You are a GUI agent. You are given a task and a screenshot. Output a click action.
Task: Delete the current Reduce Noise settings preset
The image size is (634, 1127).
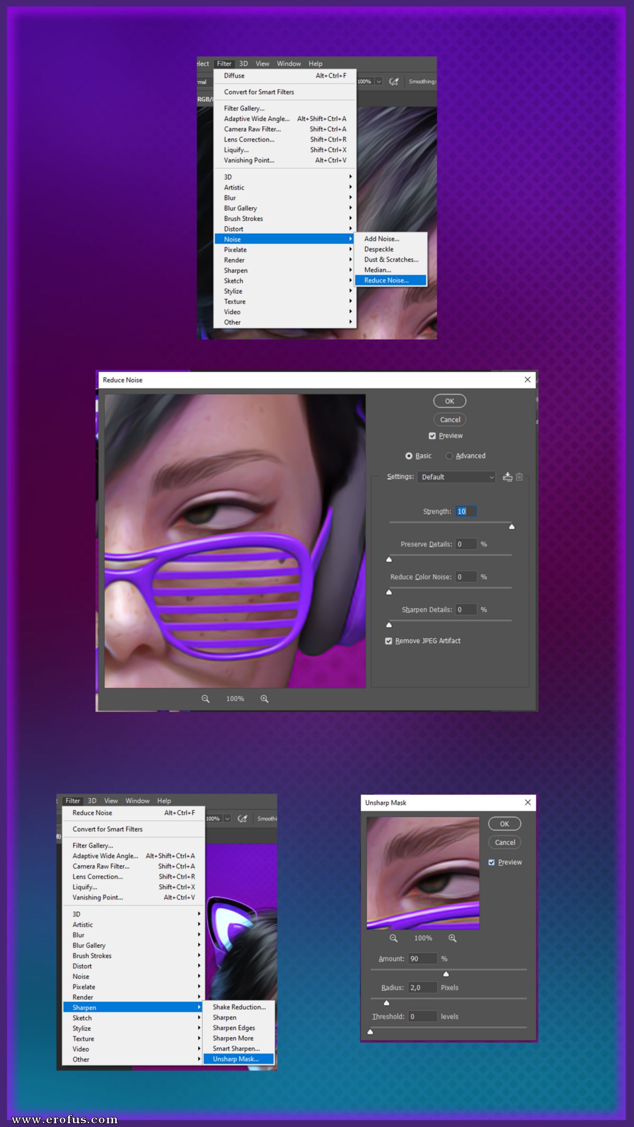tap(519, 477)
